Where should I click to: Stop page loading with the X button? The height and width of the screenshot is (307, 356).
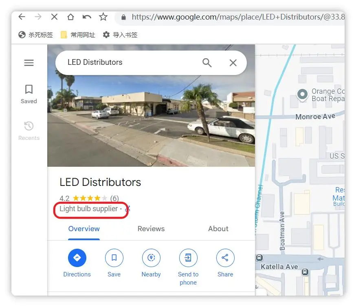54,17
